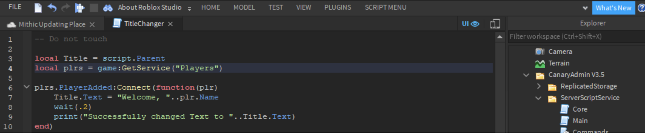The image size is (645, 134).
Task: Collapse the ServerScriptService folder
Action: [538, 98]
